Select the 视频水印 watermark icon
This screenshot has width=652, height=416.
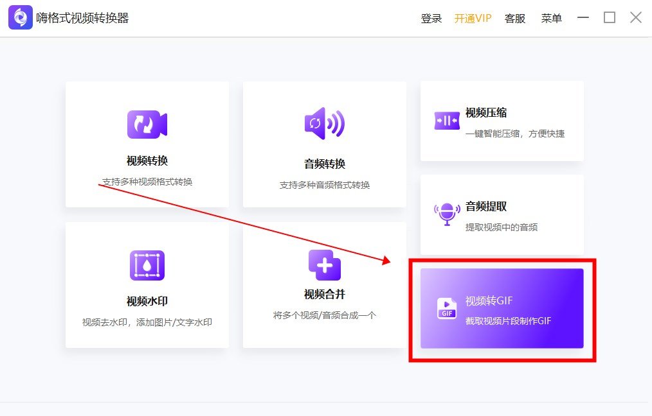click(x=147, y=264)
